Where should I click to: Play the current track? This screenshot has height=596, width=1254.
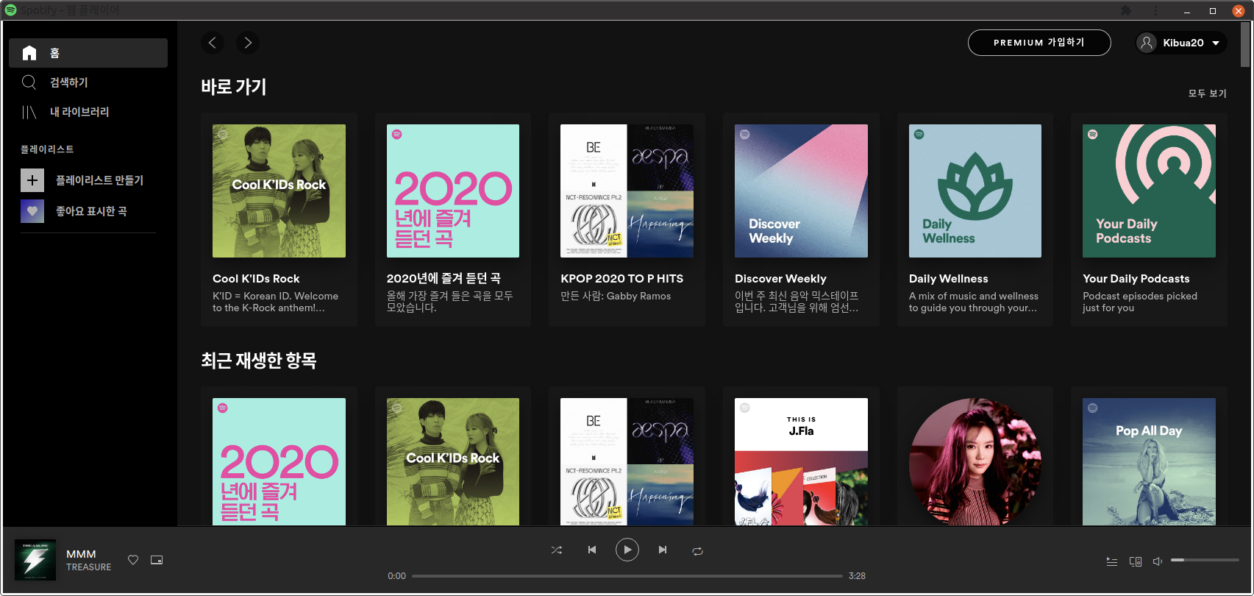[x=627, y=550]
